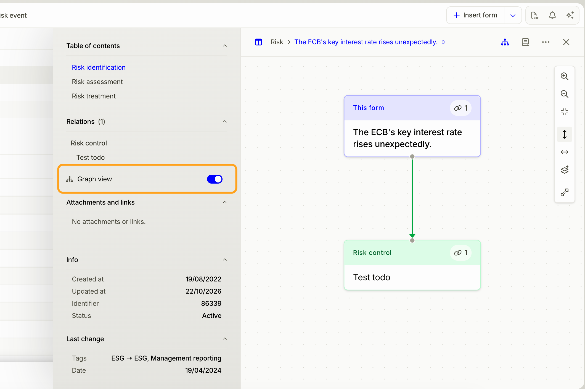Screen dimensions: 585x389
Task: Select Risk control in Relations list
Action: click(x=89, y=143)
